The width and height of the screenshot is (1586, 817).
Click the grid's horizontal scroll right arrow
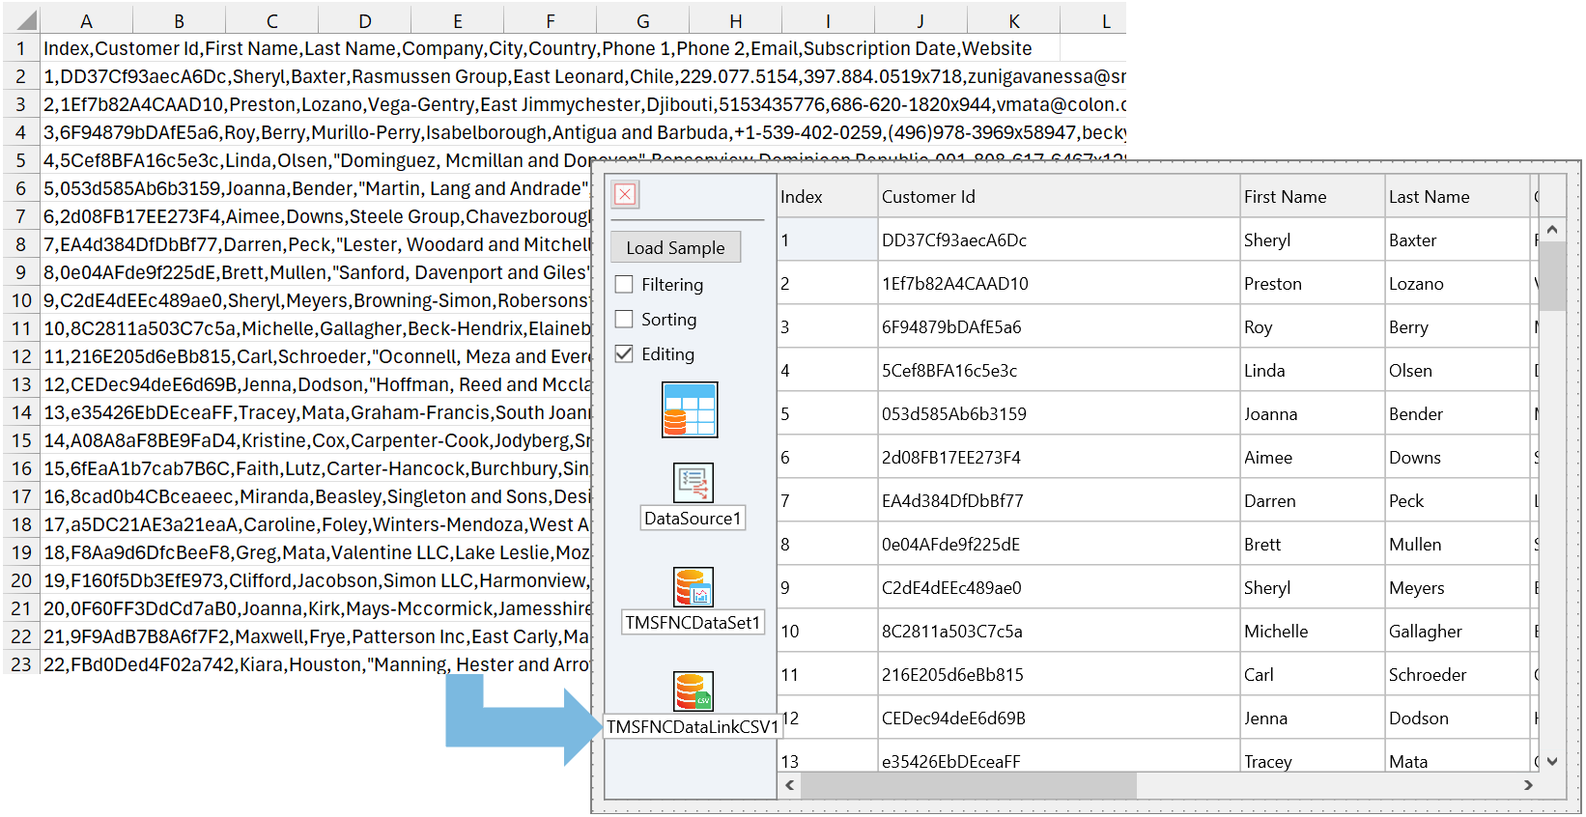(x=1528, y=785)
